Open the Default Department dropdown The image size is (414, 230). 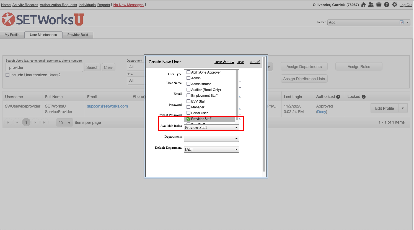tap(211, 150)
